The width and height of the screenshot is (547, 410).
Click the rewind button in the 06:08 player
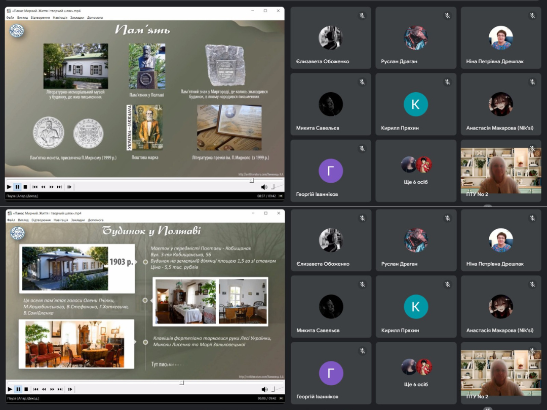pyautogui.click(x=44, y=389)
